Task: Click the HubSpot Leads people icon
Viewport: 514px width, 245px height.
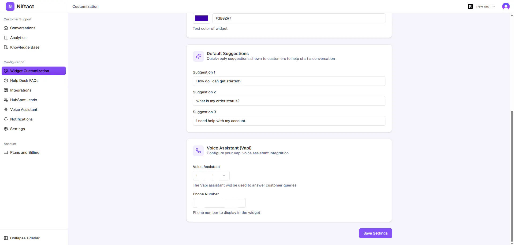Action: coord(6,100)
